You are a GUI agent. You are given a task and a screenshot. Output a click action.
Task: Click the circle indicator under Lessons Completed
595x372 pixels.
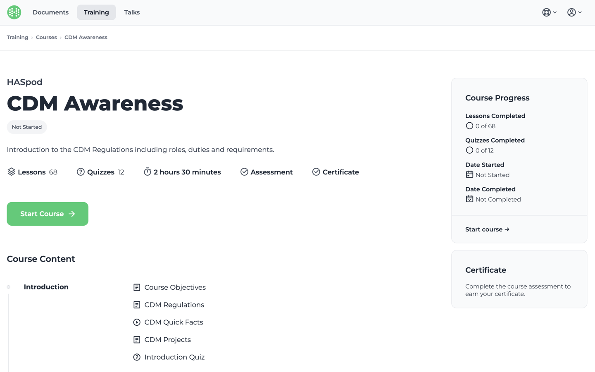469,126
